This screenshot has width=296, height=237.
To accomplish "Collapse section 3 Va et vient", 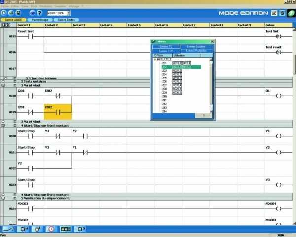I will (x=3, y=85).
